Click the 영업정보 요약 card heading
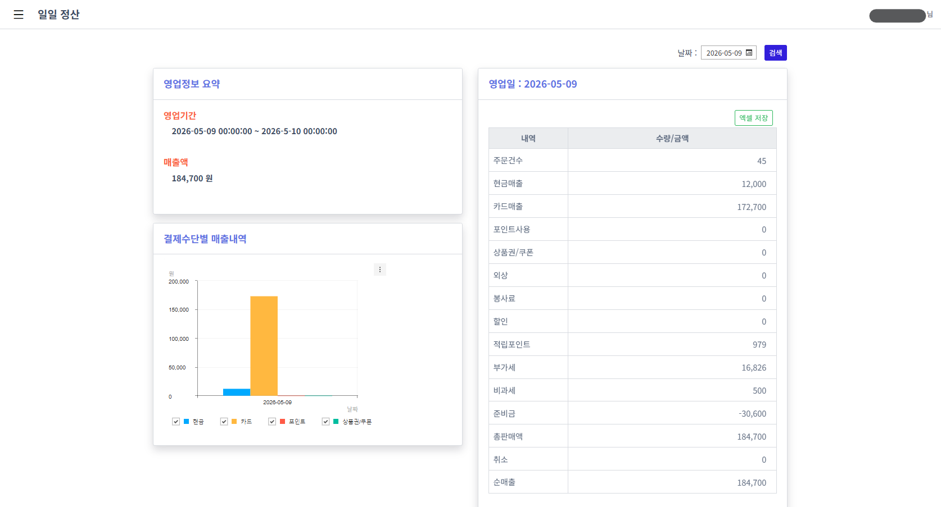This screenshot has height=507, width=941. 192,84
